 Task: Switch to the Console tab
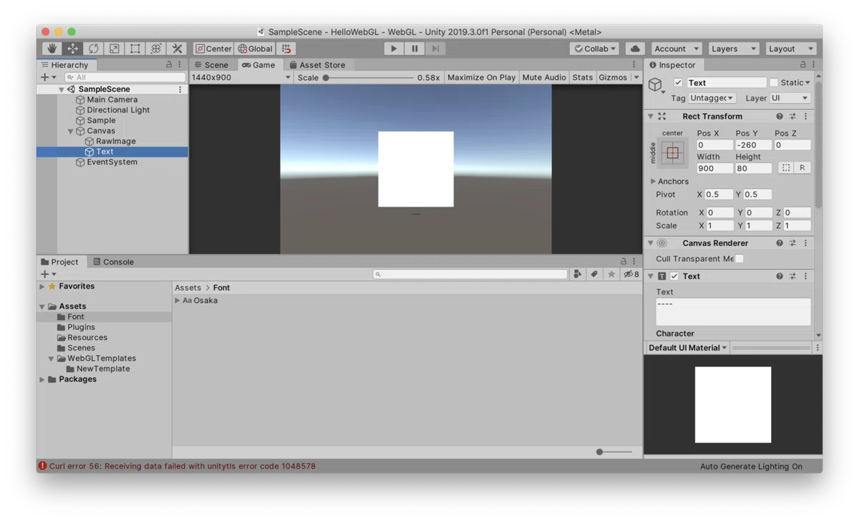pyautogui.click(x=113, y=262)
